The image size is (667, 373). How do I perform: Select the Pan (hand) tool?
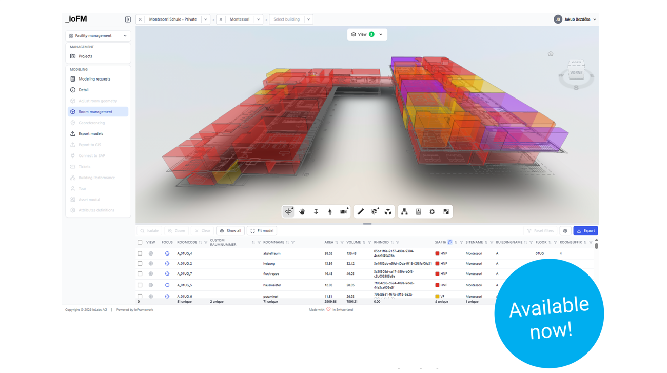tap(302, 211)
